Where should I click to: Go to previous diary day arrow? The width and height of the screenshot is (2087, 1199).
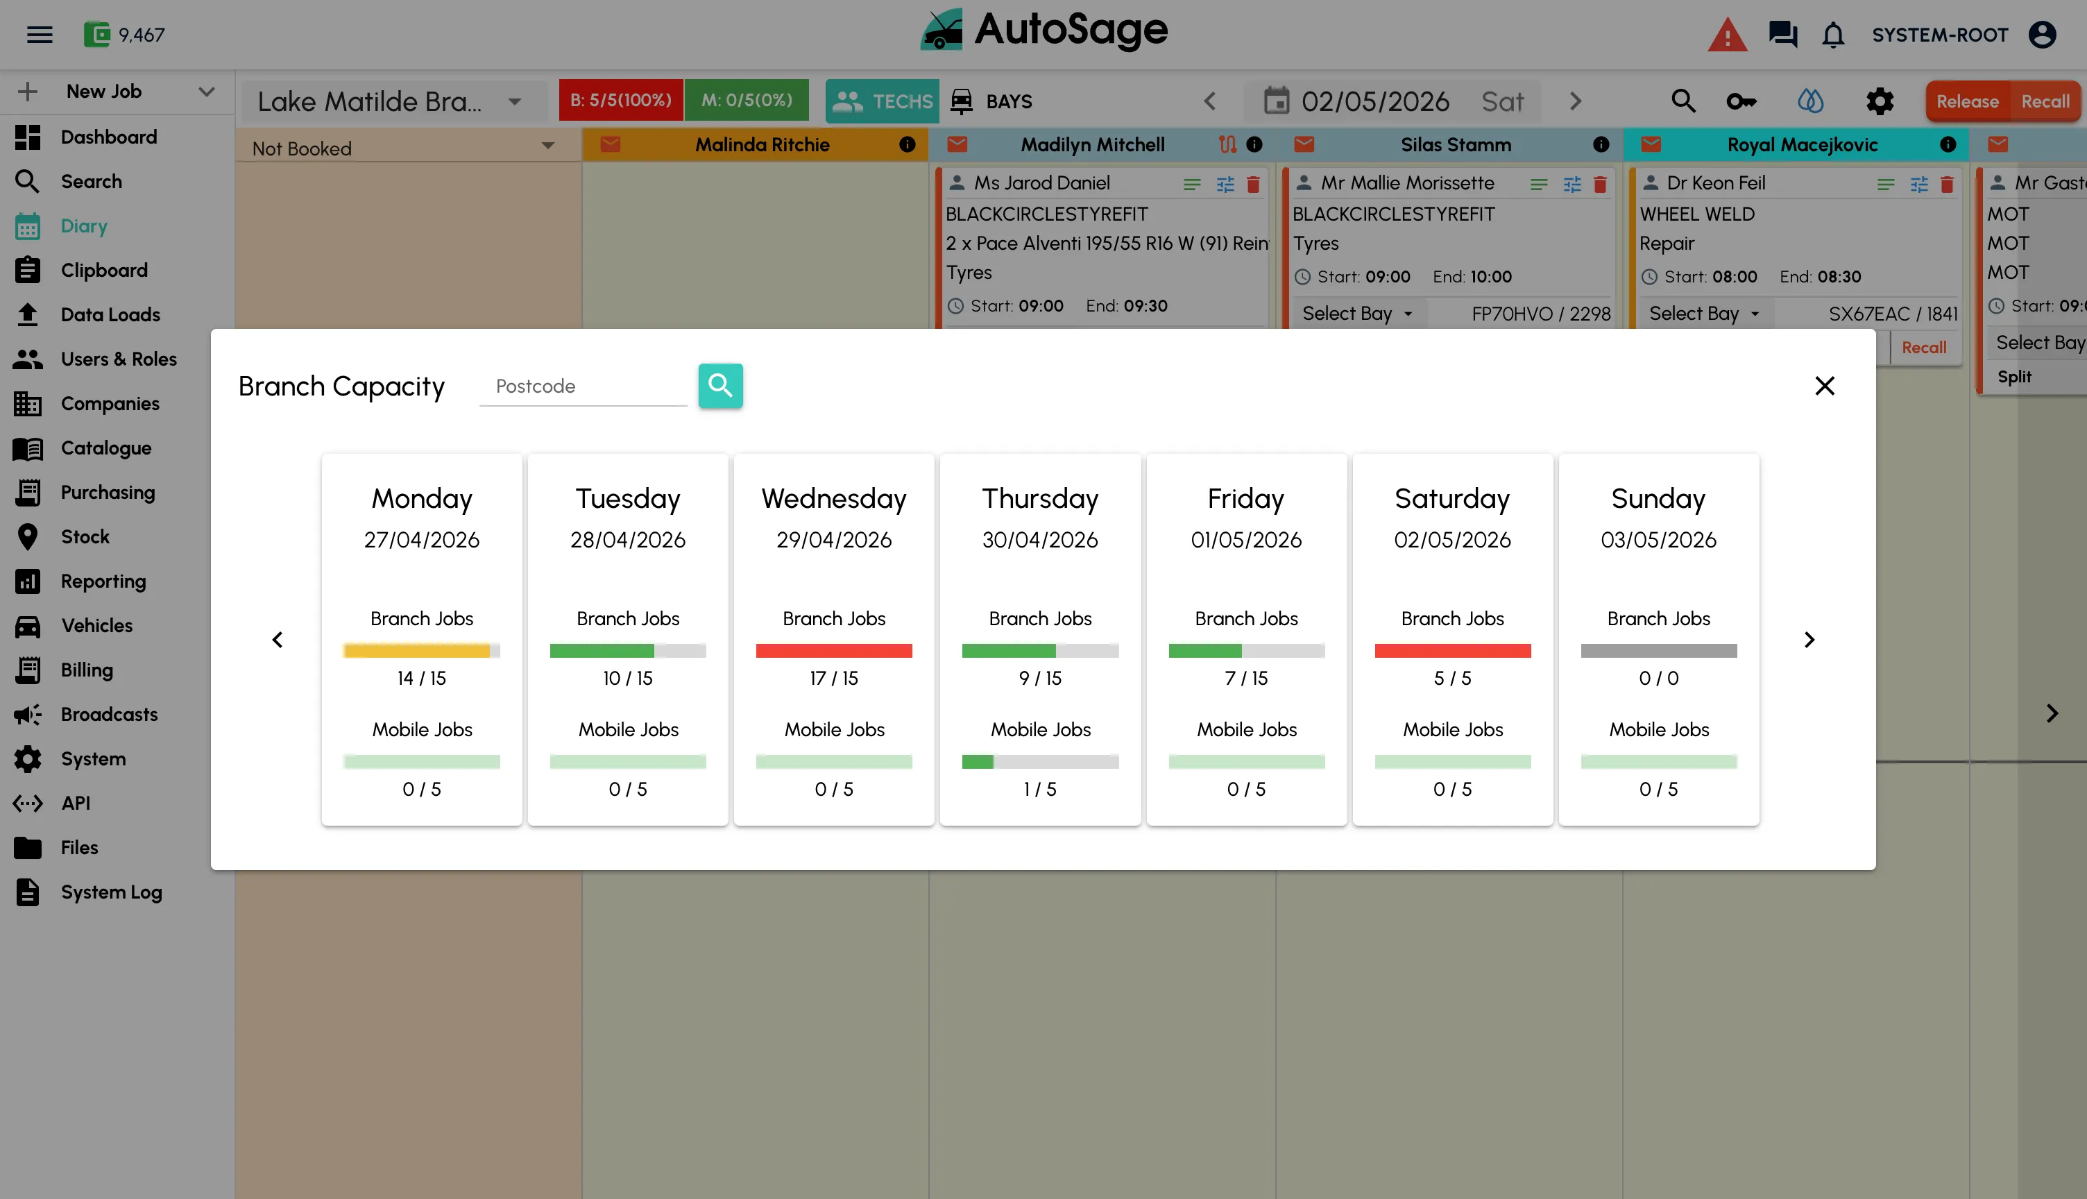pos(1209,101)
